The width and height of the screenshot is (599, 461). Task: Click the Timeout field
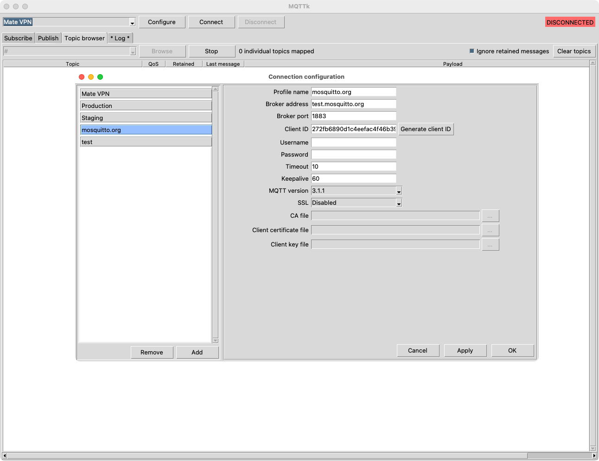(x=354, y=166)
